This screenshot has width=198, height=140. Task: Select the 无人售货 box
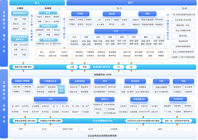point(101,24)
